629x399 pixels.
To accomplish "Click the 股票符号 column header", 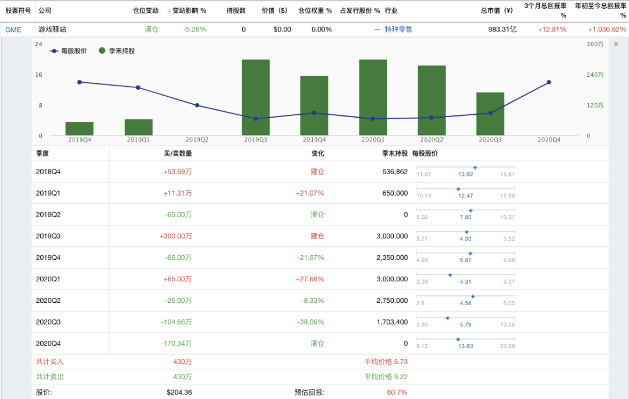I will click(x=18, y=10).
